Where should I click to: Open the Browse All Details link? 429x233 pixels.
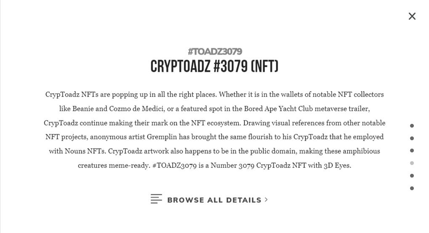[214, 200]
